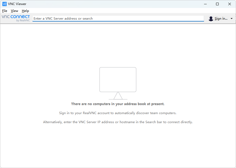
Task: Click the VNC Connect by RealVNC logo
Action: pos(16,18)
